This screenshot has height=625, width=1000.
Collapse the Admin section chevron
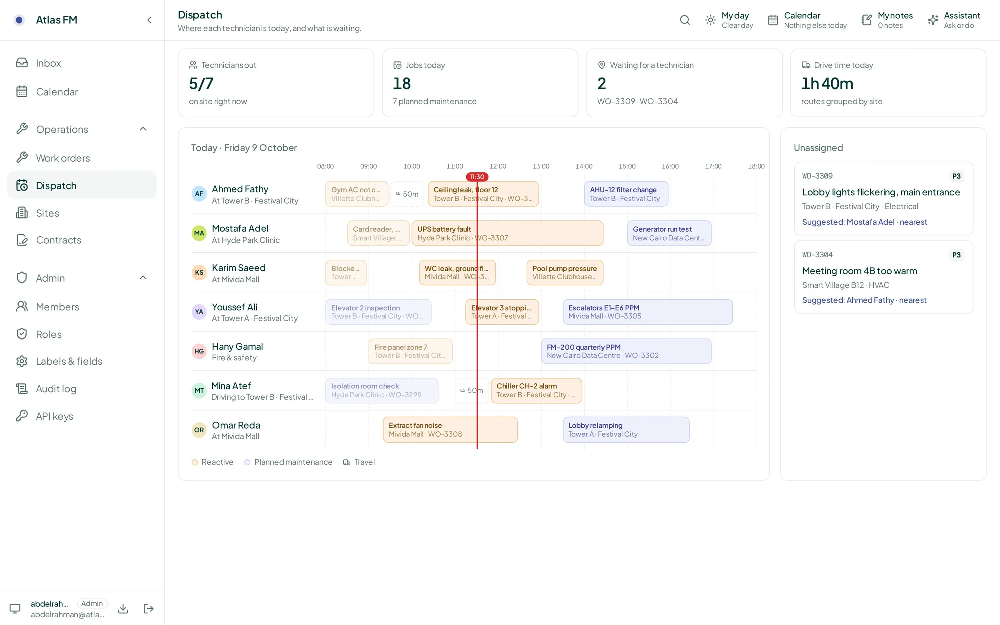pos(143,278)
